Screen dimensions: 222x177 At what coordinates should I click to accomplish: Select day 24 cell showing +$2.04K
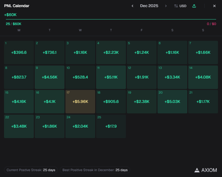pyautogui.click(x=80, y=126)
